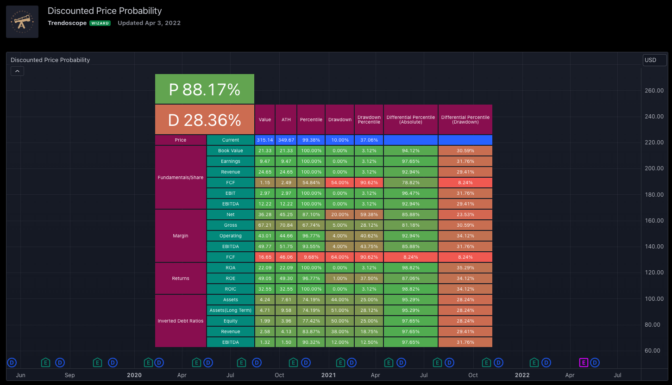672x385 pixels.
Task: Open the USD currency dropdown
Action: click(x=654, y=60)
